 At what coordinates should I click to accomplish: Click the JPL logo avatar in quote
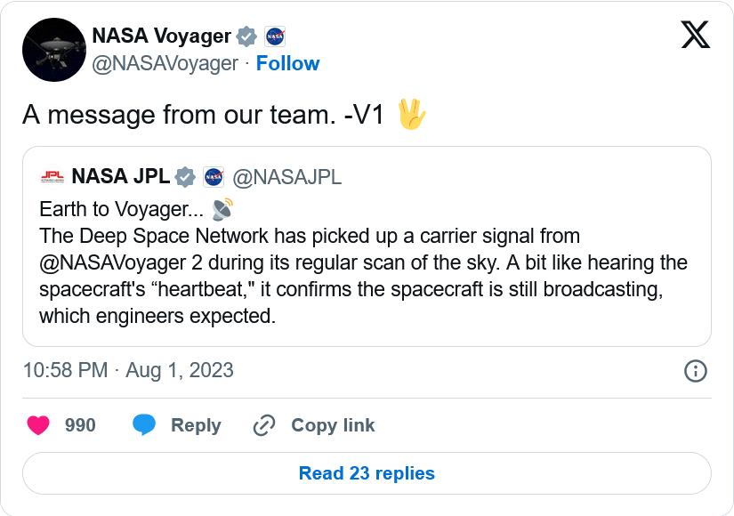click(x=52, y=176)
